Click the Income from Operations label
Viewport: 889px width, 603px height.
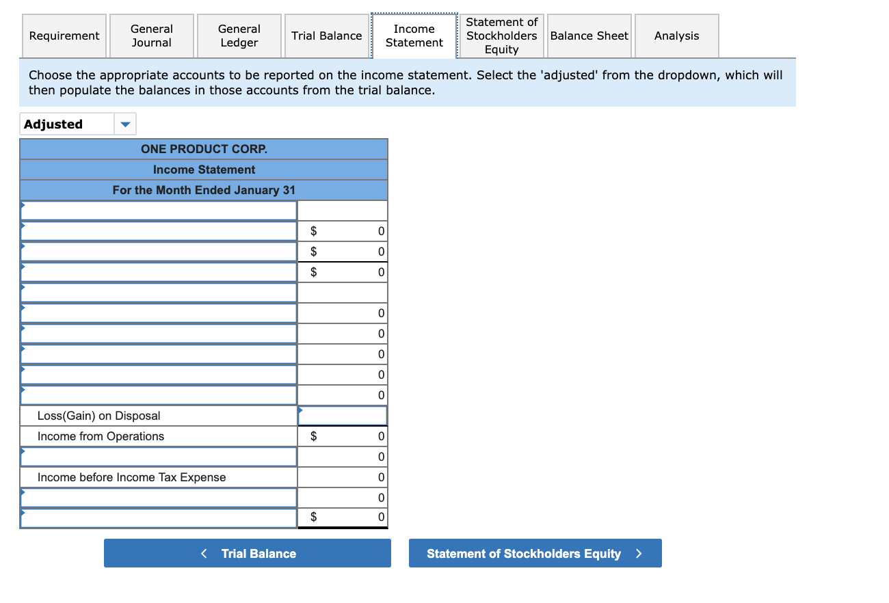(101, 436)
